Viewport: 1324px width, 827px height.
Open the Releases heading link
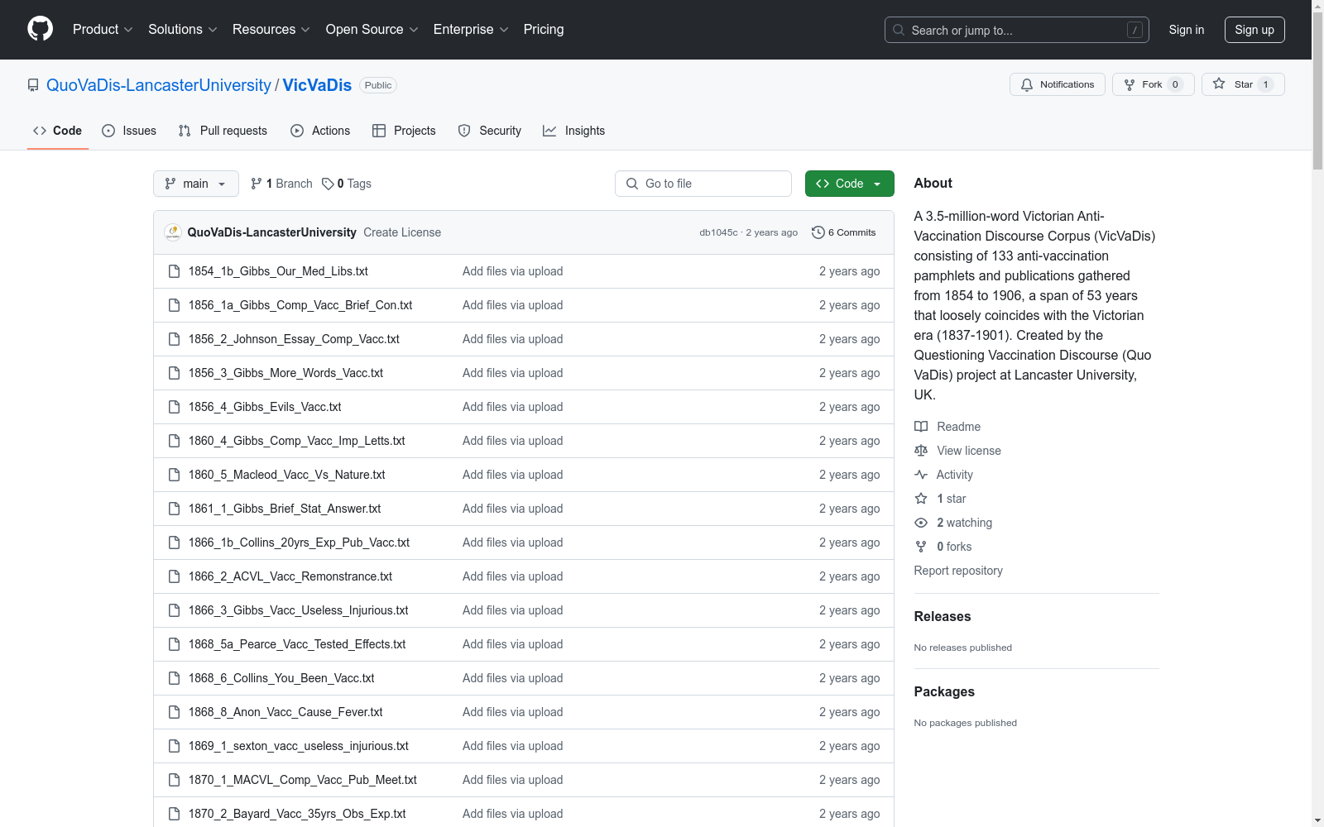(943, 616)
